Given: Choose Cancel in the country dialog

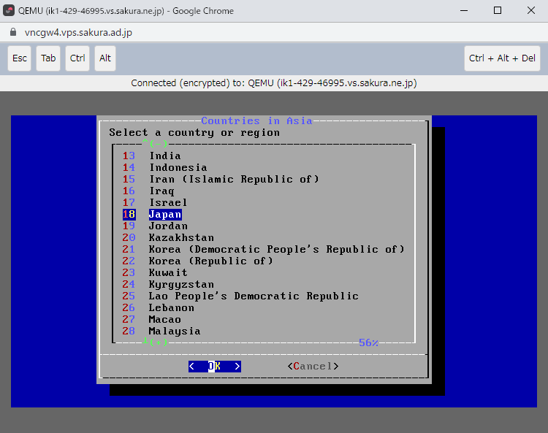Looking at the screenshot, I should click(x=313, y=367).
